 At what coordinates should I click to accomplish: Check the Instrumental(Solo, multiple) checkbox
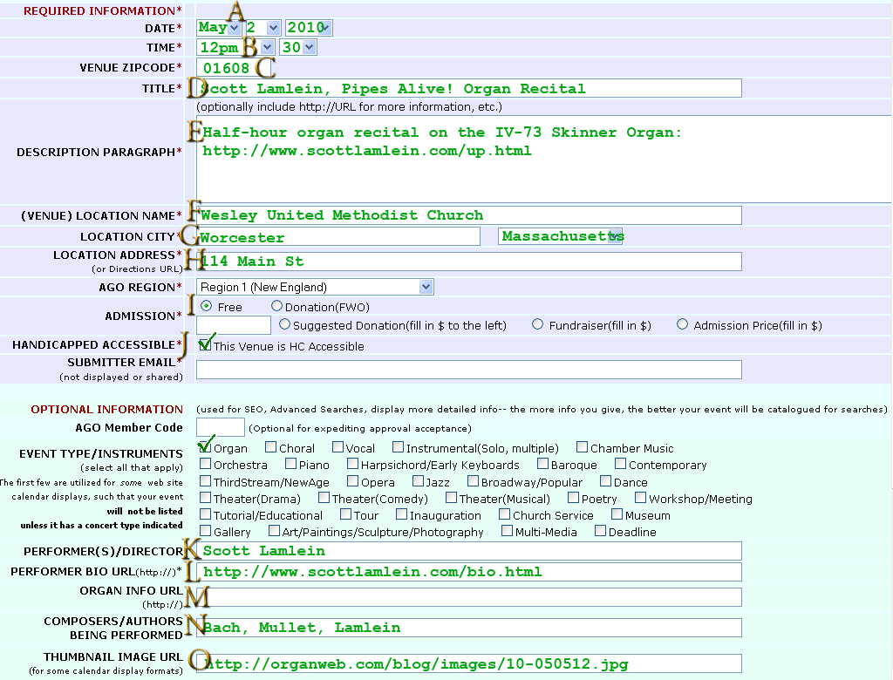(398, 447)
